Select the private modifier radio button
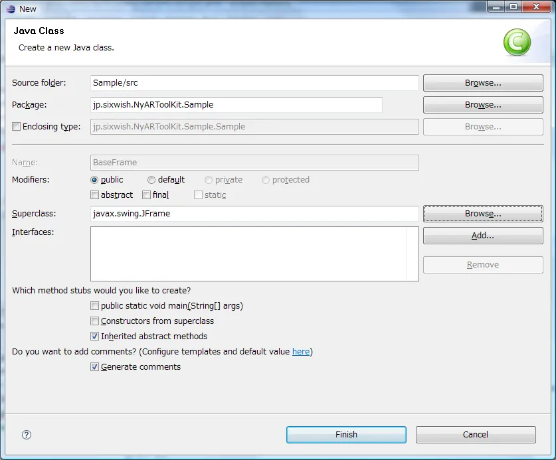This screenshot has width=556, height=460. click(209, 180)
